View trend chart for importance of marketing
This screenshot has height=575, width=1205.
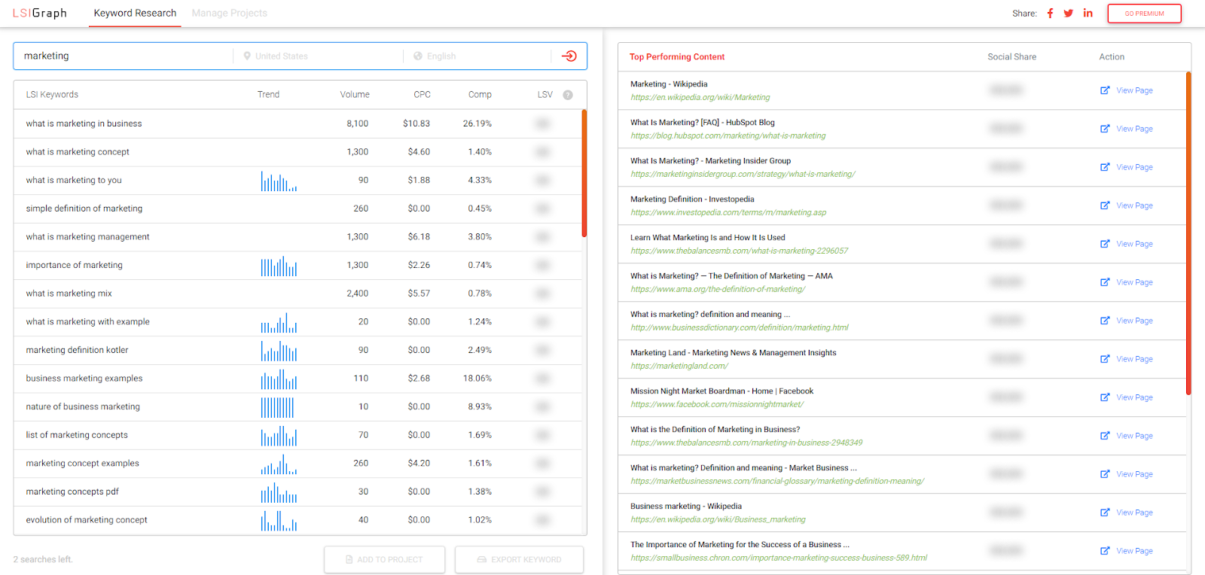pos(279,266)
